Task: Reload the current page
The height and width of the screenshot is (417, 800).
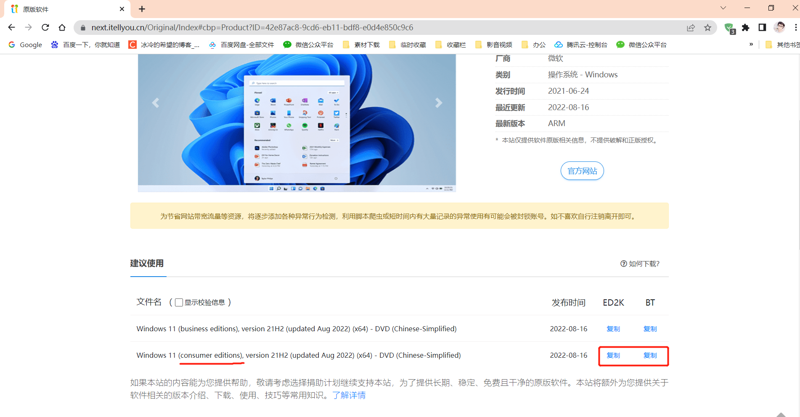Action: [x=45, y=27]
